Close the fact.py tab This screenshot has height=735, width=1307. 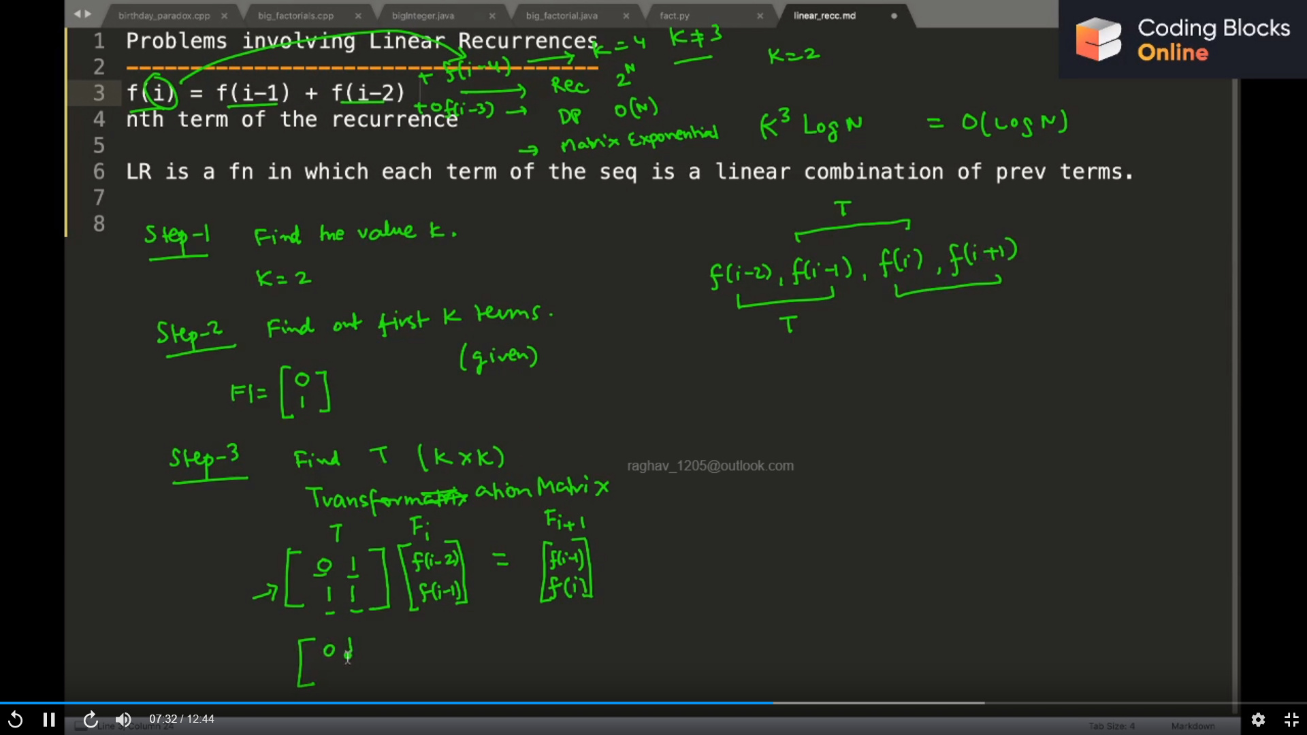point(760,16)
